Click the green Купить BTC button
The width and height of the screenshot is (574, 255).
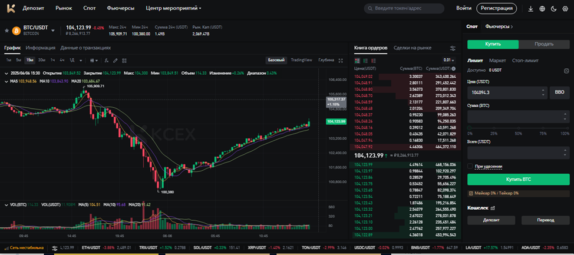pos(519,180)
